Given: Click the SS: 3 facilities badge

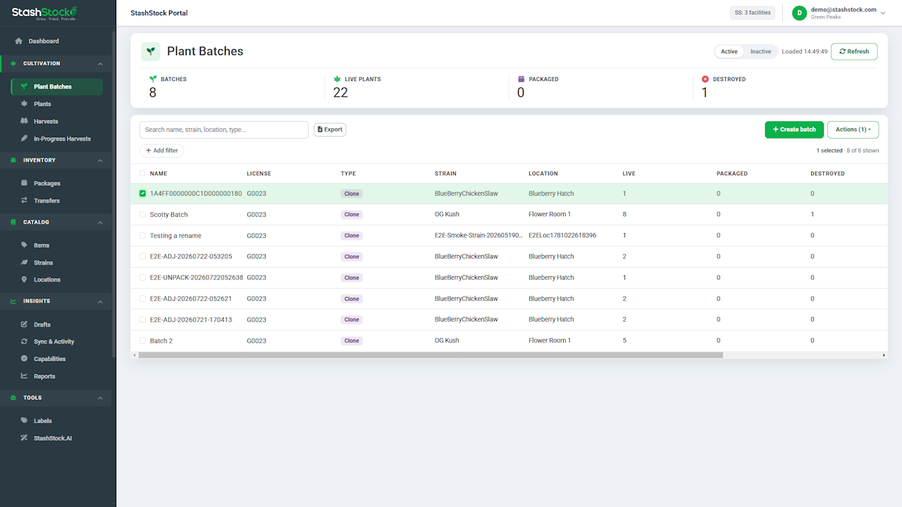Looking at the screenshot, I should 753,13.
